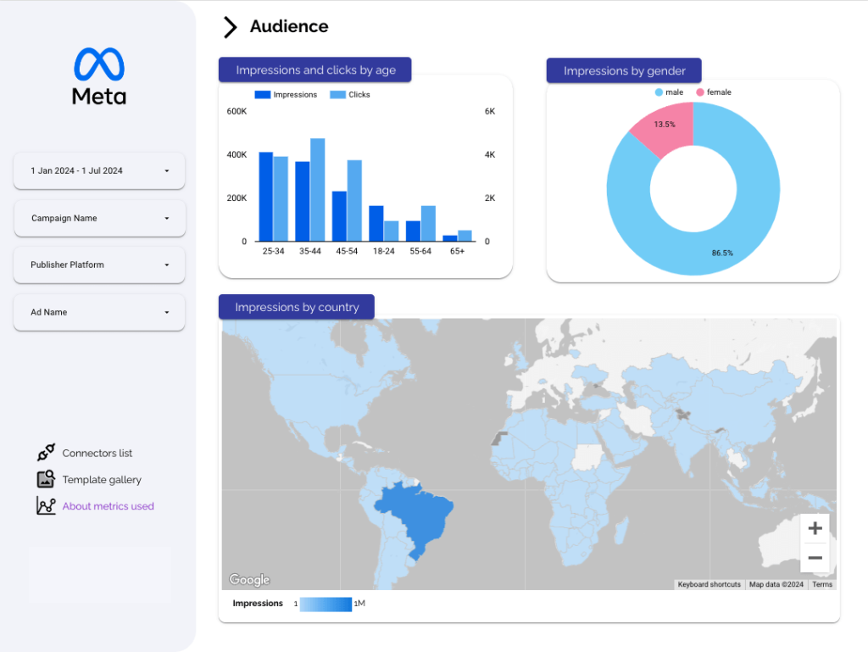
Task: Click the Google logo on the map
Action: pos(249,580)
